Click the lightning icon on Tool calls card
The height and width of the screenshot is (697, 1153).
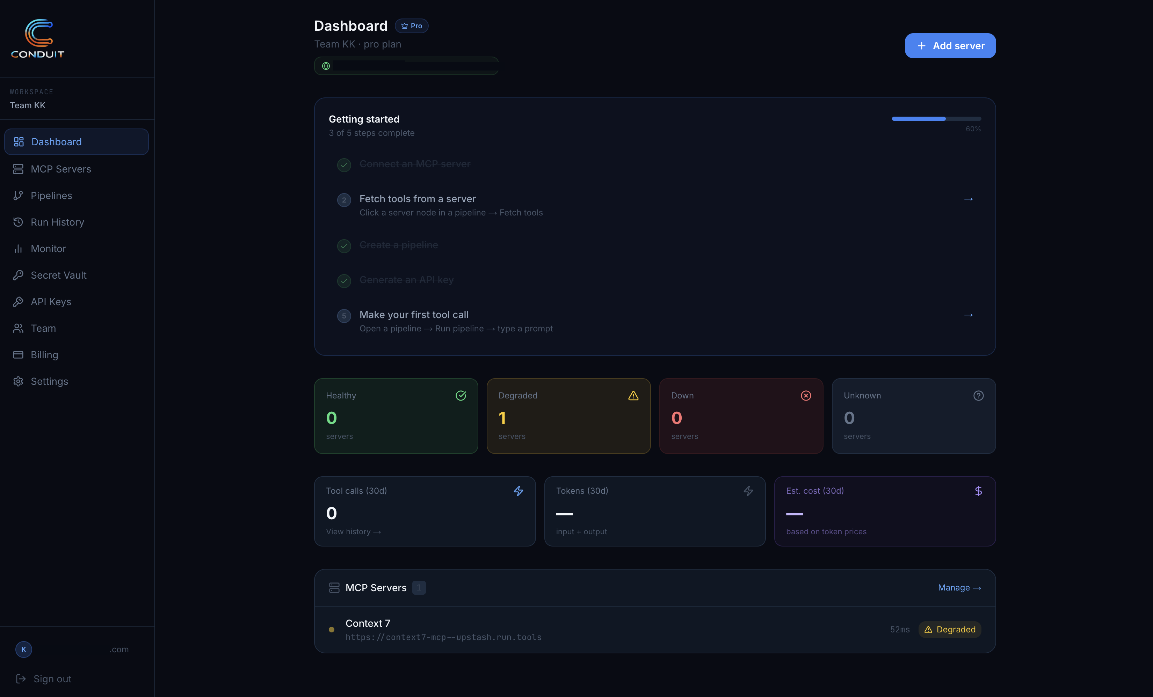518,491
